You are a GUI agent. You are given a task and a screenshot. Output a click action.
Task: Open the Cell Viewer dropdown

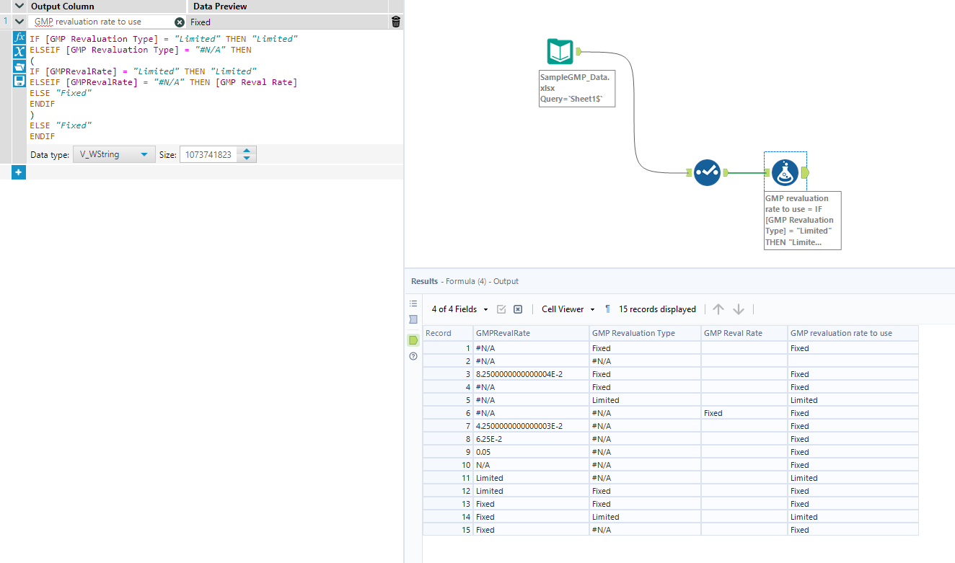pos(568,309)
